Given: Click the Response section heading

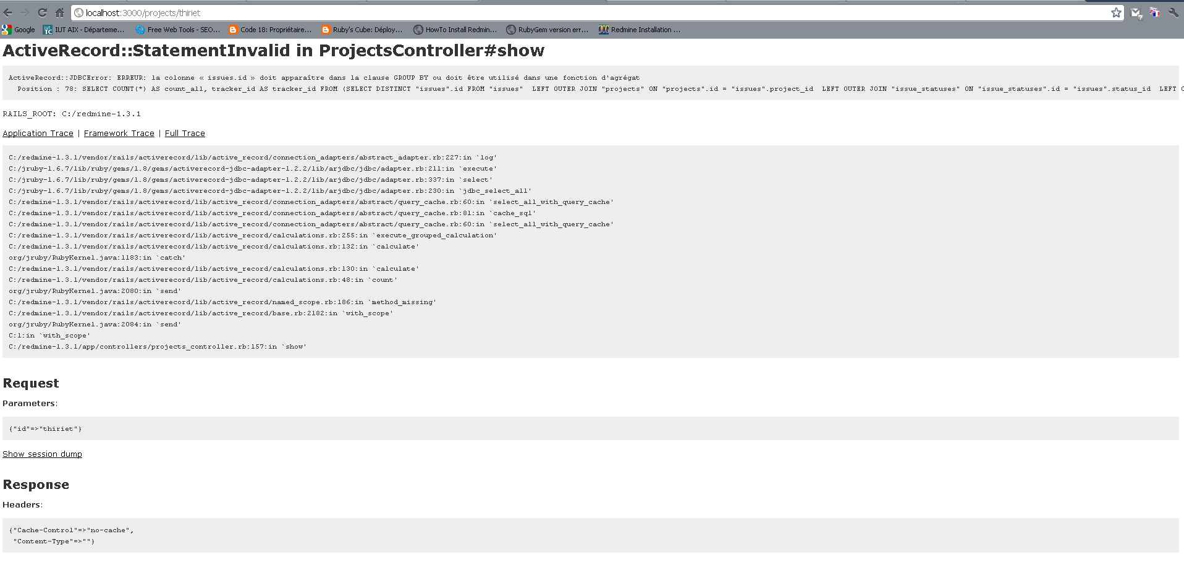Looking at the screenshot, I should tap(36, 485).
